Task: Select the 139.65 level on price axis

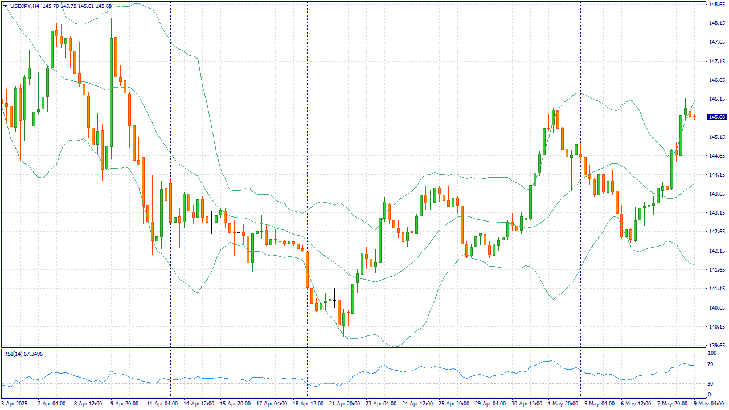Action: (716, 346)
